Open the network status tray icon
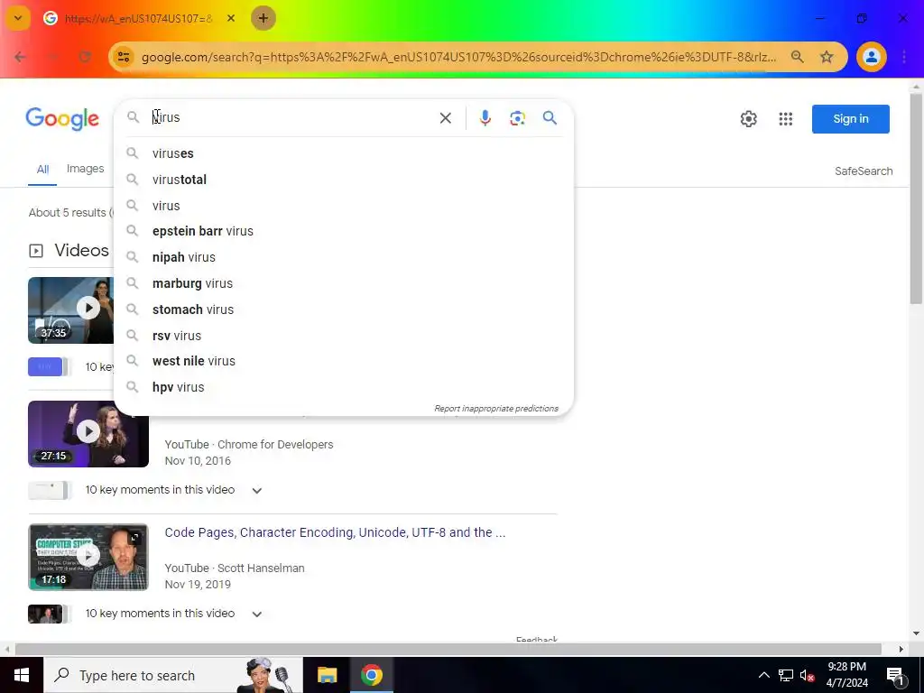Image resolution: width=924 pixels, height=693 pixels. click(x=786, y=675)
